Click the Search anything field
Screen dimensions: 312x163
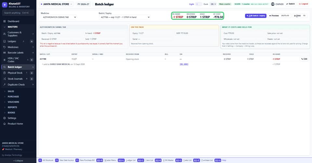pos(18,13)
